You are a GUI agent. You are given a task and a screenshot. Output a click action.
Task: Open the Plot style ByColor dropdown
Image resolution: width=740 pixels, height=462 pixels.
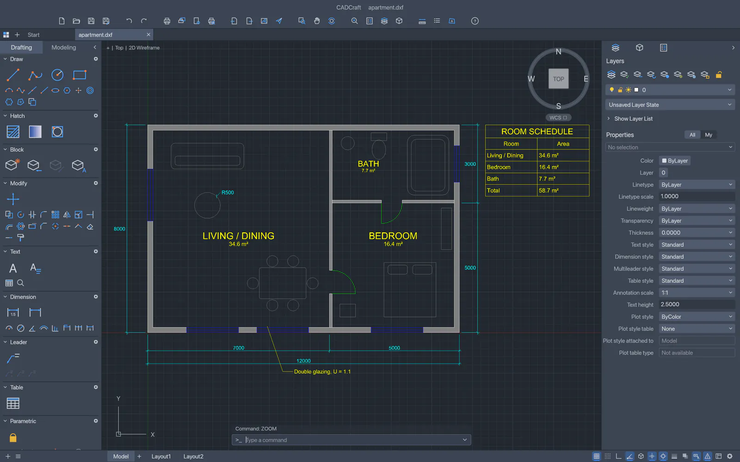click(x=697, y=317)
